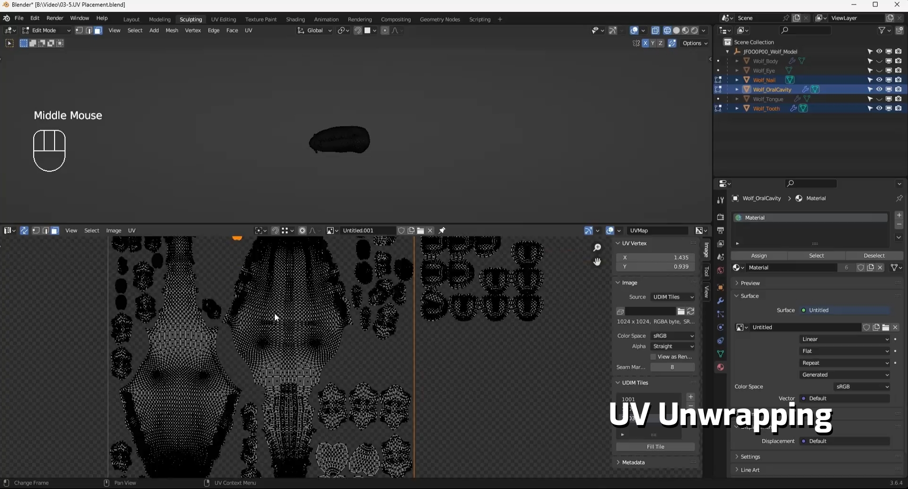Enable the View as Render checkbox

pos(653,357)
